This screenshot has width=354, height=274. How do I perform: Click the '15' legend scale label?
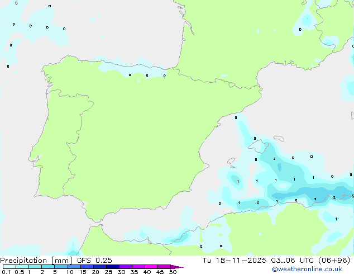coord(83,272)
